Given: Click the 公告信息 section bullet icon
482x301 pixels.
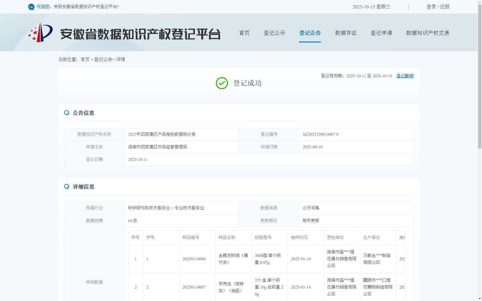Looking at the screenshot, I should (67, 113).
